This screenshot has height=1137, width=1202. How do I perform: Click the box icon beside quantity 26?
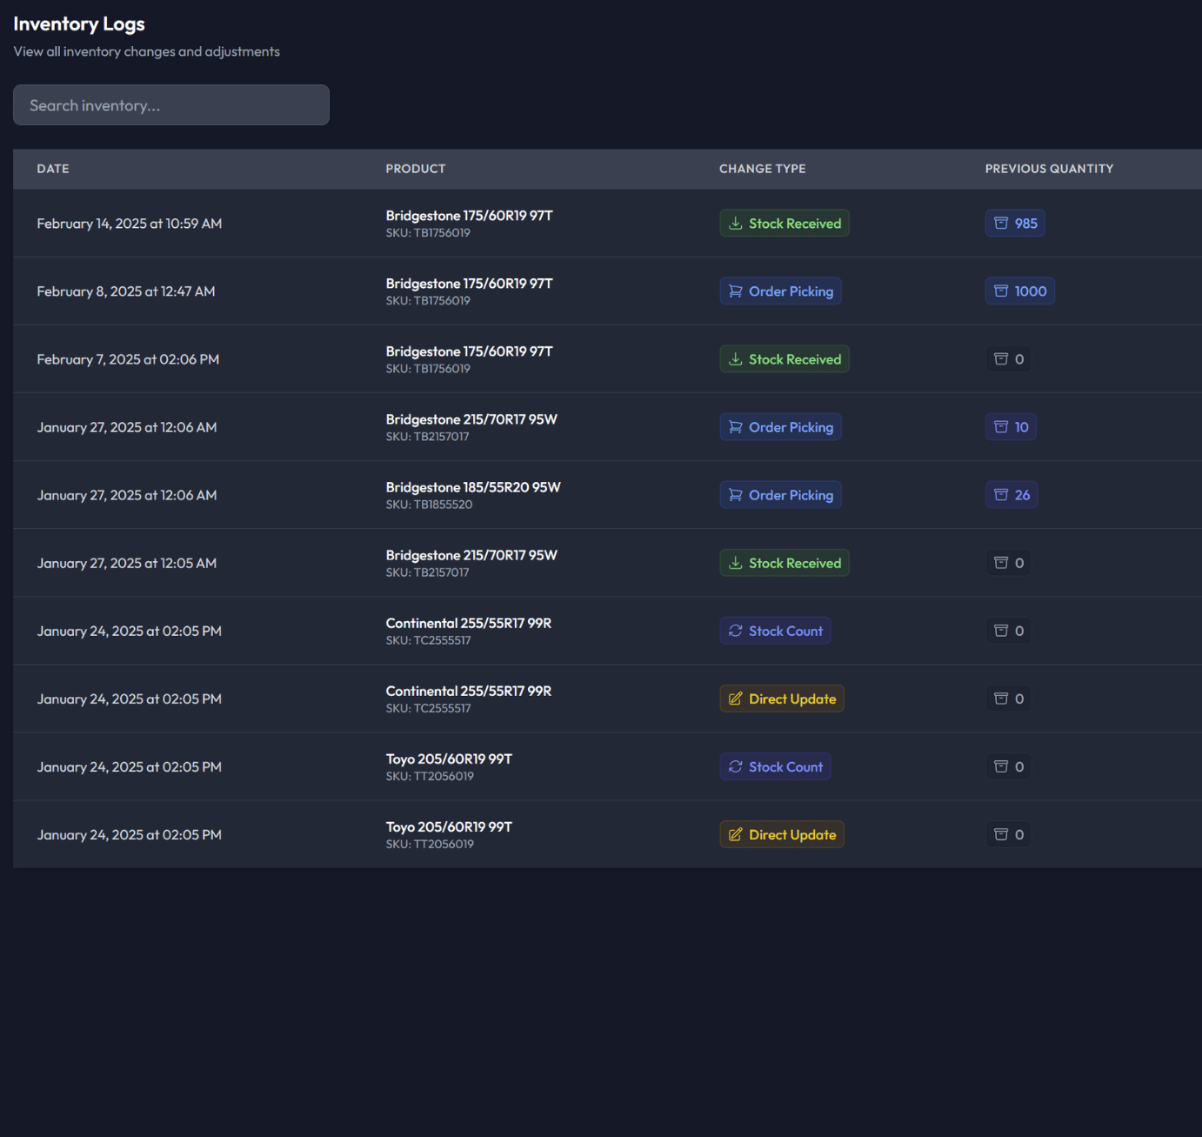tap(1001, 495)
